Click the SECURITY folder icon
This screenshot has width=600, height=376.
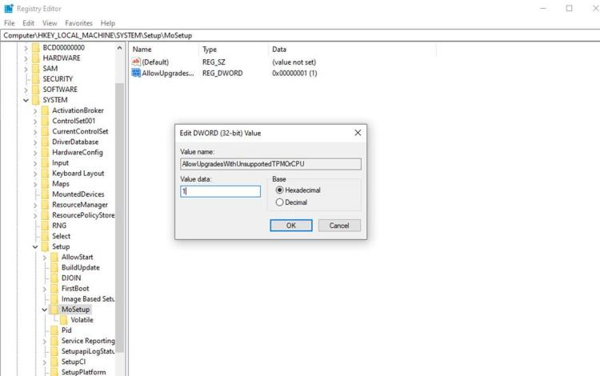pyautogui.click(x=35, y=79)
